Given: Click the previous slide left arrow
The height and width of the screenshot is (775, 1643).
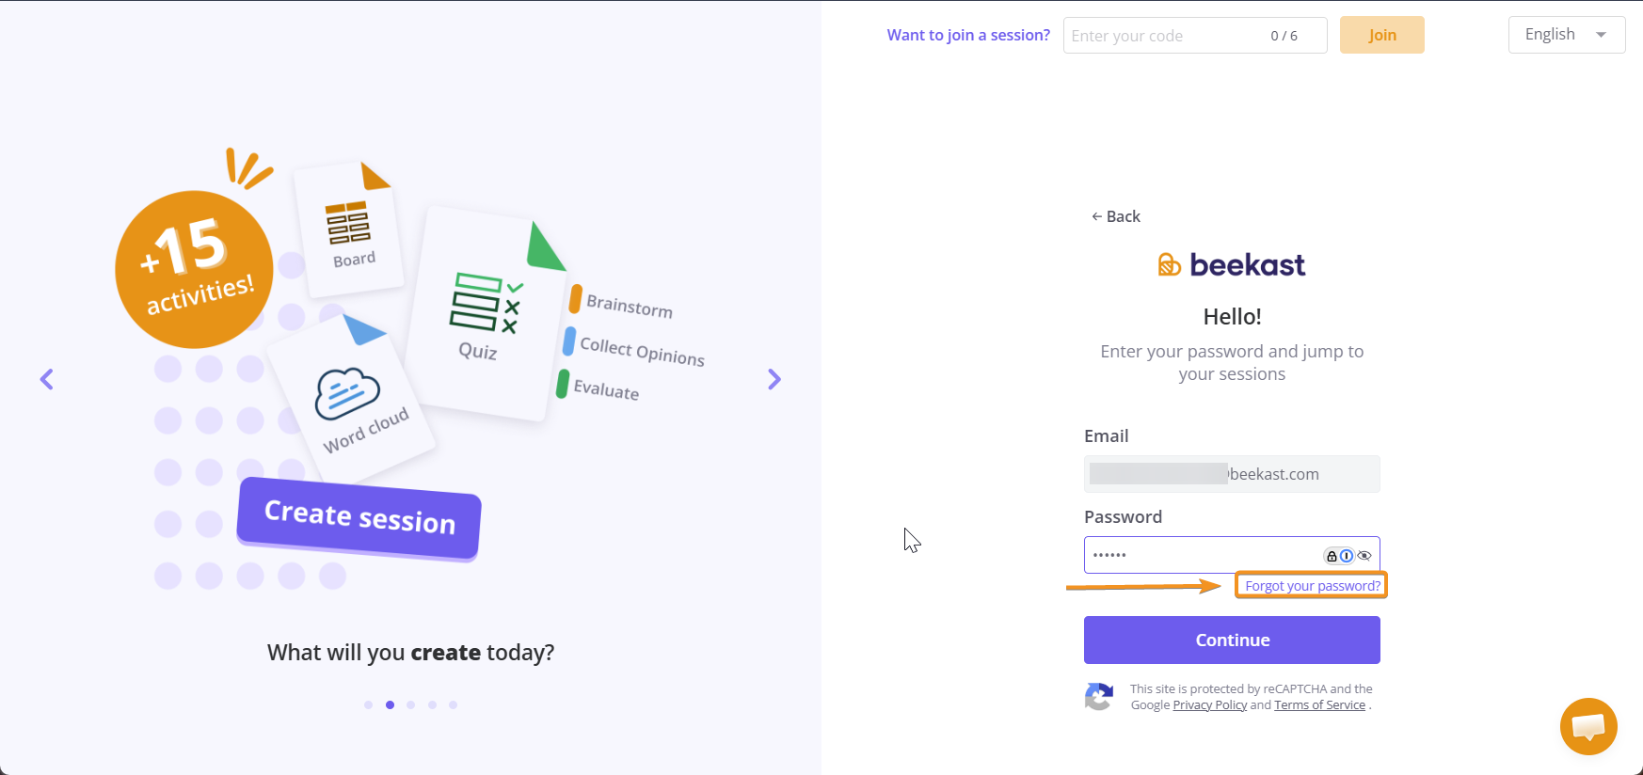Looking at the screenshot, I should click(x=47, y=379).
